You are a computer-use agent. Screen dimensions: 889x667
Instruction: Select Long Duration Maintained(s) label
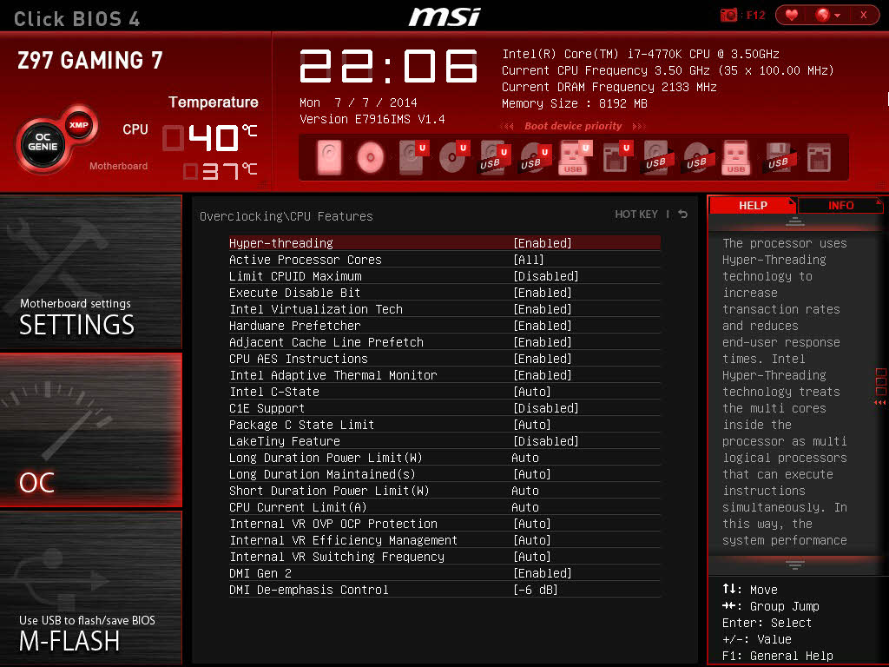(x=322, y=474)
